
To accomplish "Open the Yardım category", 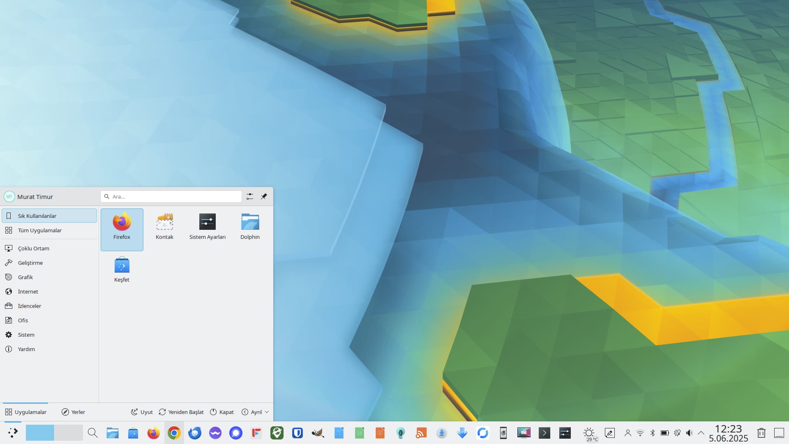I will 49,349.
